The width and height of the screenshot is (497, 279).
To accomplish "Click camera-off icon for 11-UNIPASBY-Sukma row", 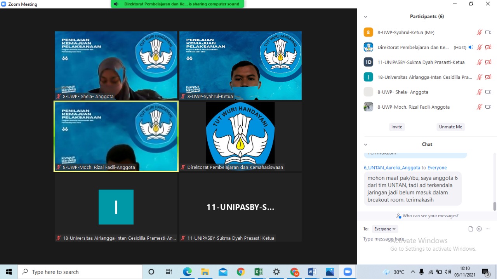I will point(488,62).
